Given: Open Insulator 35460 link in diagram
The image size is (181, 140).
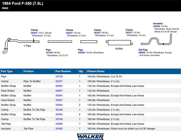Looking at the screenshot, I should point(156,26).
